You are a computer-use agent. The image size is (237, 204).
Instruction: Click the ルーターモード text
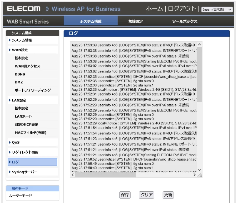21,195
